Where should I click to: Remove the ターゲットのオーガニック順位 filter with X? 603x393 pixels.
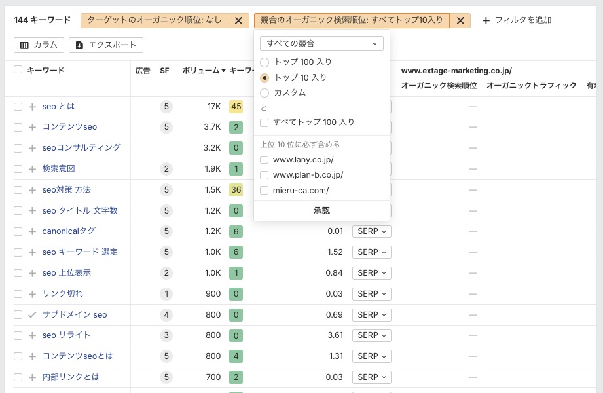(x=238, y=20)
